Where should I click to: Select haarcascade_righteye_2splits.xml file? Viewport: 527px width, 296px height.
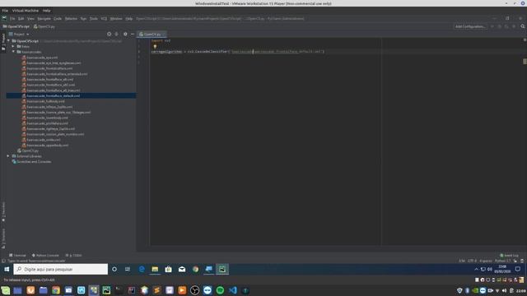click(x=51, y=129)
